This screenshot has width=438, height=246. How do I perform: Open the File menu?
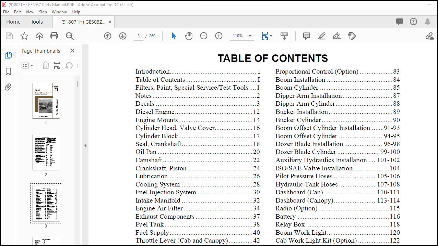tap(6, 12)
